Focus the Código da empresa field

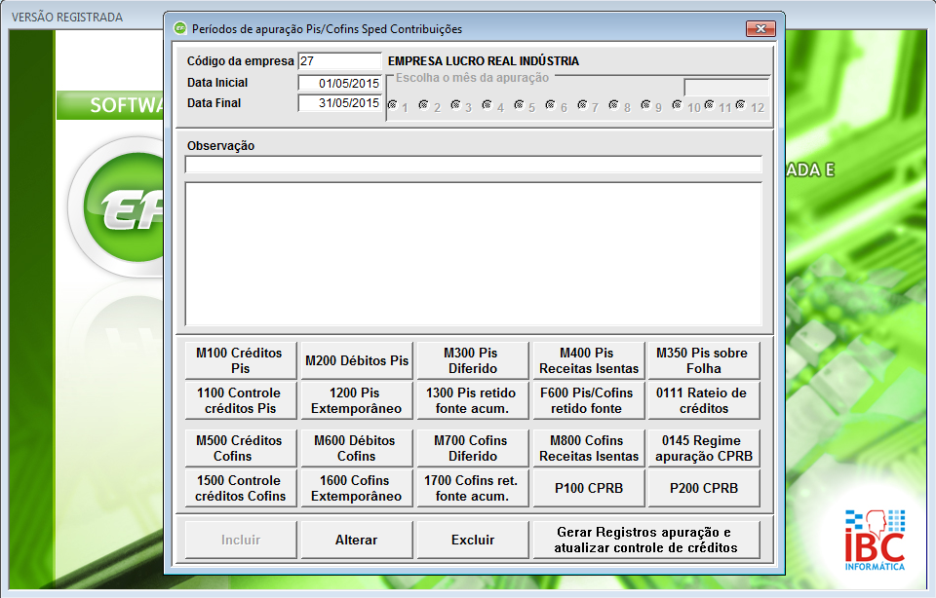click(x=339, y=60)
